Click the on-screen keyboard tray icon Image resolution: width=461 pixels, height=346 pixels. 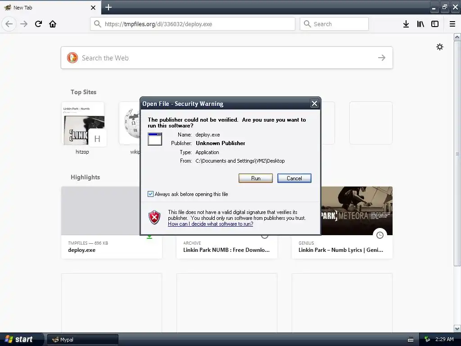click(411, 340)
